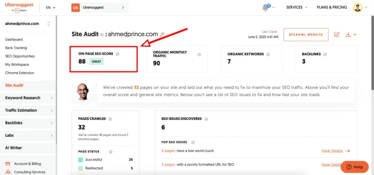Open the Services dropdown menu
374x175 pixels.
point(297,7)
